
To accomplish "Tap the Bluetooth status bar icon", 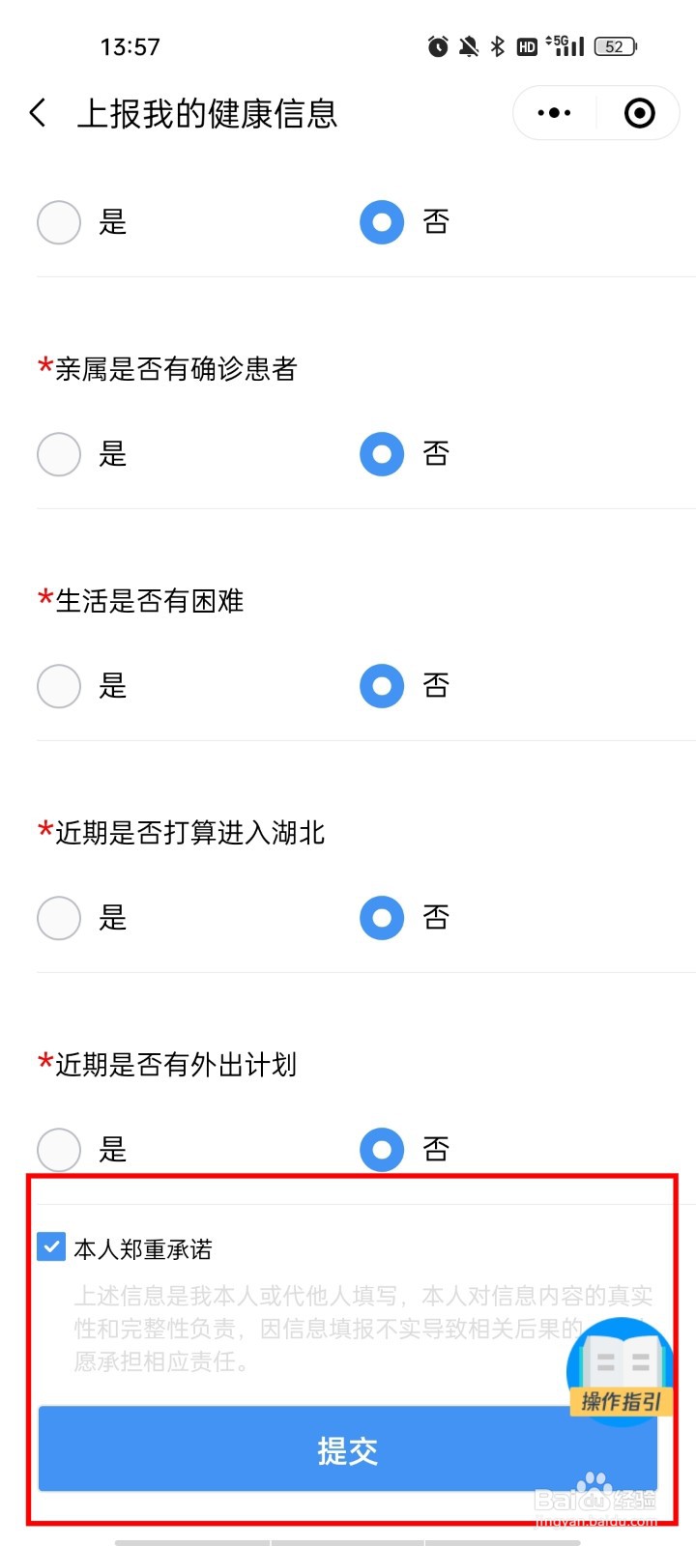I will coord(498,46).
